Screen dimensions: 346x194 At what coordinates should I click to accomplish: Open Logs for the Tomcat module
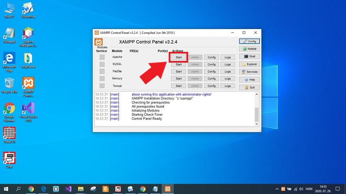tap(227, 86)
